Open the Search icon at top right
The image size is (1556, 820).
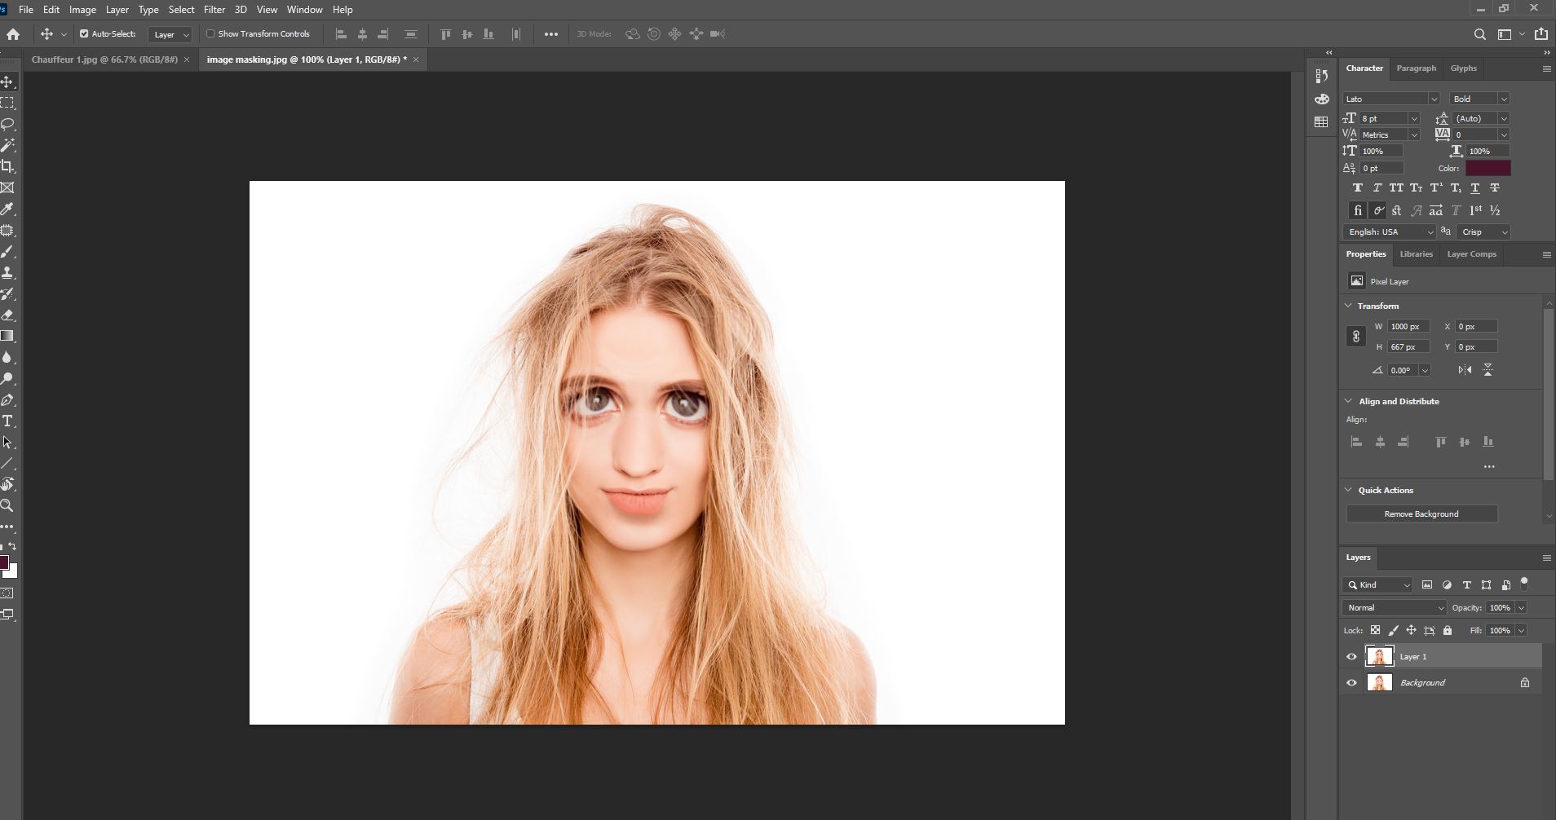1479,34
